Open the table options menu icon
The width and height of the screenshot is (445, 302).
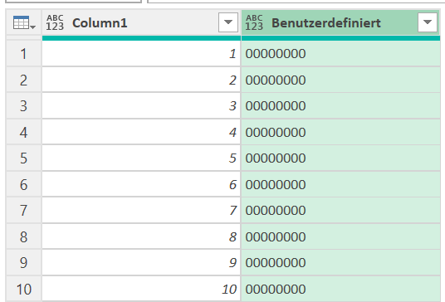pos(24,22)
